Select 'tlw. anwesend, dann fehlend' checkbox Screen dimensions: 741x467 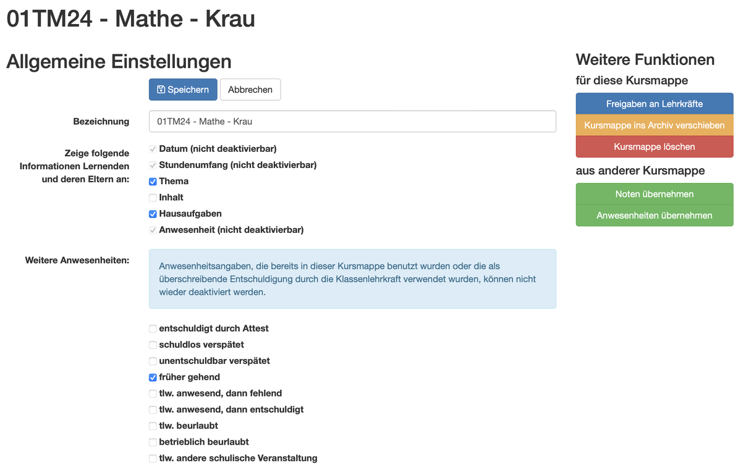click(x=153, y=393)
